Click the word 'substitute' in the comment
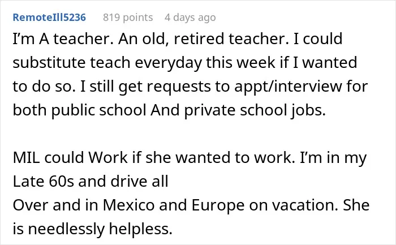Screen dimensions: 396x245 (x=49, y=63)
